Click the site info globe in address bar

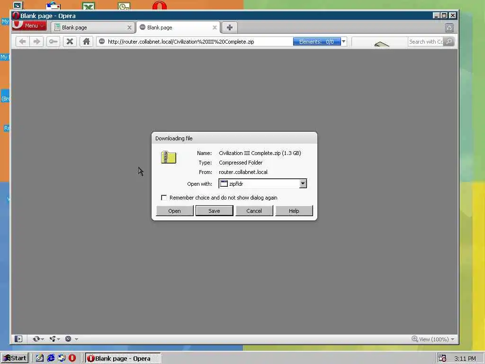click(x=102, y=42)
